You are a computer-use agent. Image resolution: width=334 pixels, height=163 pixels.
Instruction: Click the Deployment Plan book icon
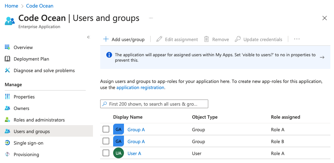[7, 59]
